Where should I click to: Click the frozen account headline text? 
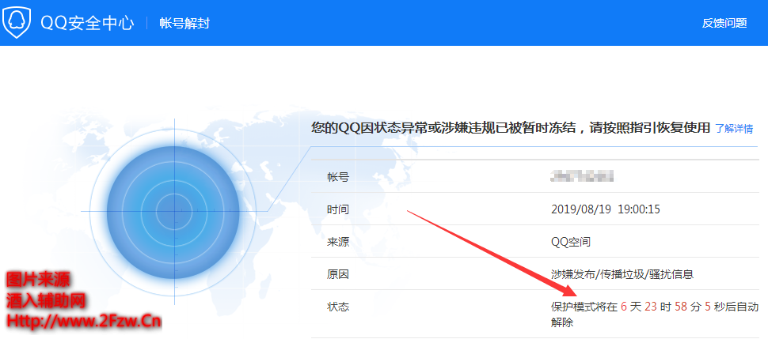[511, 128]
